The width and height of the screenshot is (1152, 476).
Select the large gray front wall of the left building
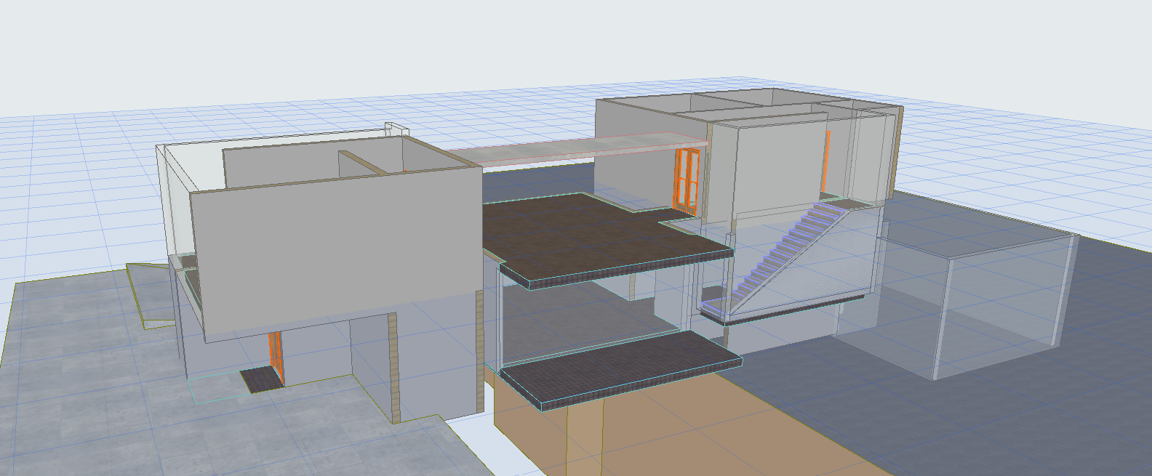(x=336, y=253)
